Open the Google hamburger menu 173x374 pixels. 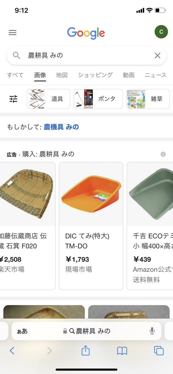point(12,32)
